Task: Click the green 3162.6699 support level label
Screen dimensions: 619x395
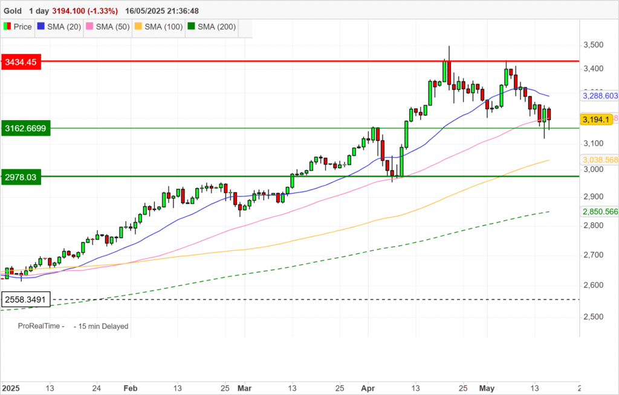Action: [25, 128]
